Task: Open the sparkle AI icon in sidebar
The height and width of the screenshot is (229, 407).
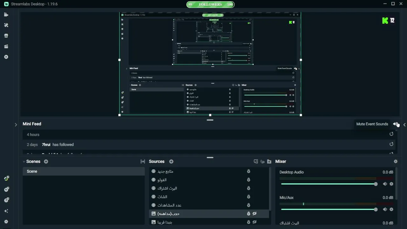Action: [x=6, y=211]
